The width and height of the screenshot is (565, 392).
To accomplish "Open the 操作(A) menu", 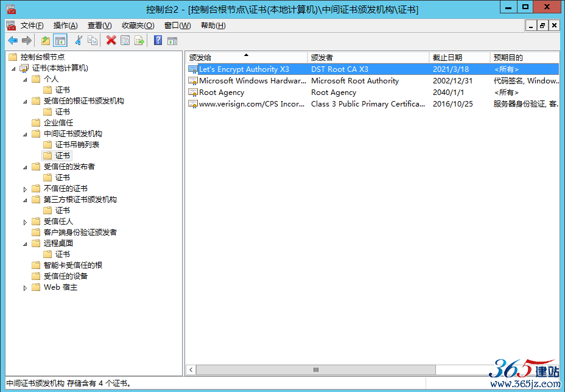I will click(66, 26).
